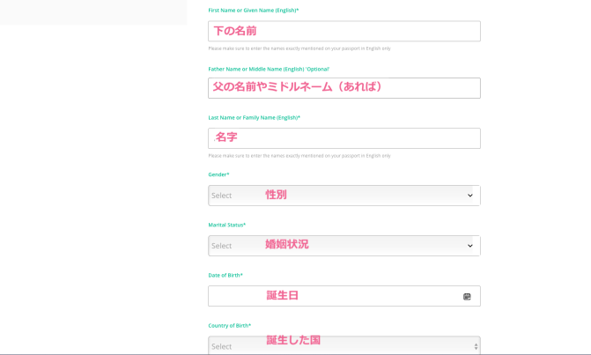Click the Date of Birth label
Viewport: 591px width, 355px height.
pos(225,275)
